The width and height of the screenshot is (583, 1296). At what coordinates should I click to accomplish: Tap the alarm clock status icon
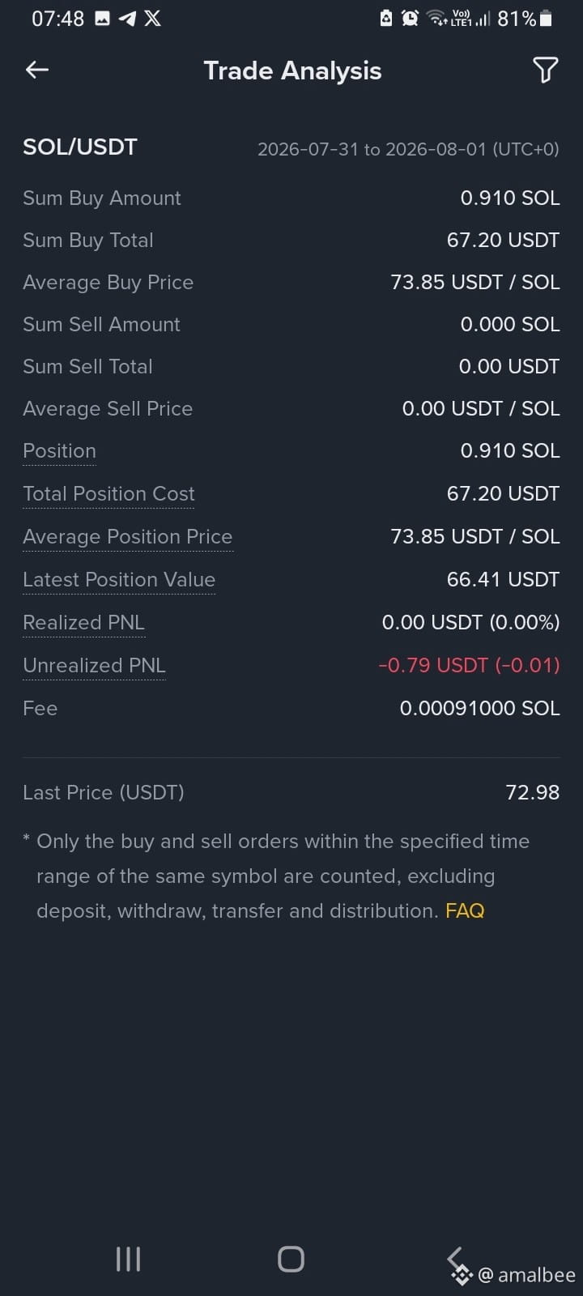pyautogui.click(x=411, y=18)
